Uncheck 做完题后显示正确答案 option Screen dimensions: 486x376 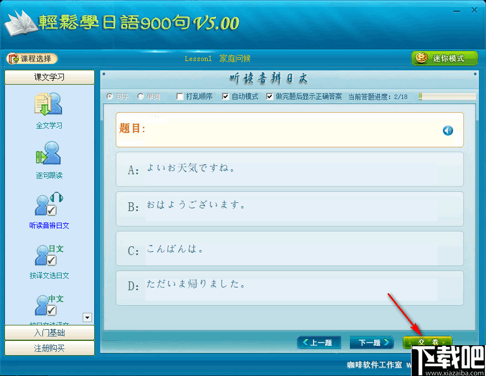tap(269, 96)
